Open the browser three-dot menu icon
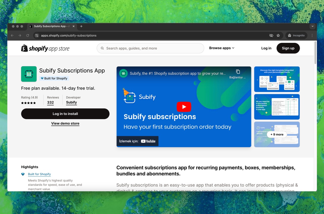This screenshot has width=324, height=214. point(312,35)
